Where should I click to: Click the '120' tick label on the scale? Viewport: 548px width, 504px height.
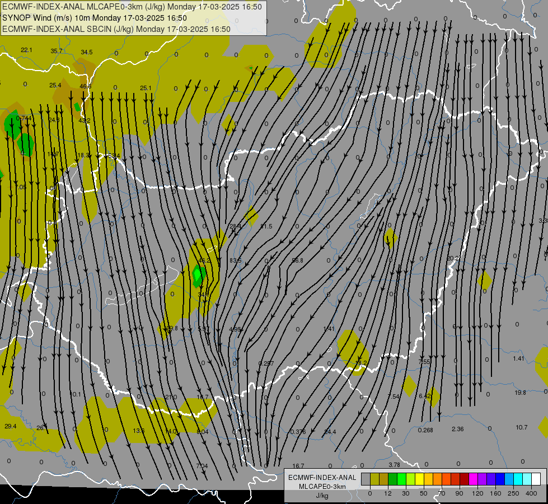click(x=477, y=493)
